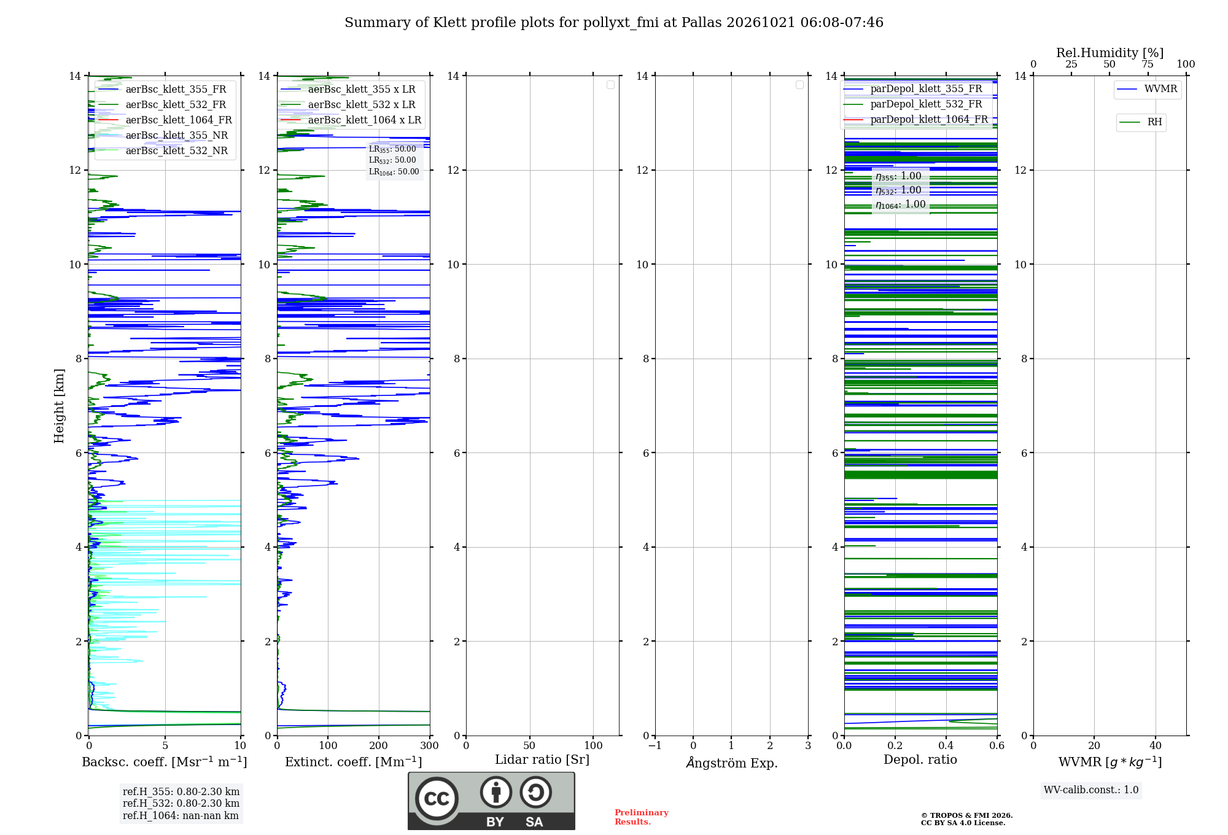Click the RH legend entry
The width and height of the screenshot is (1228, 835).
pos(1141,122)
